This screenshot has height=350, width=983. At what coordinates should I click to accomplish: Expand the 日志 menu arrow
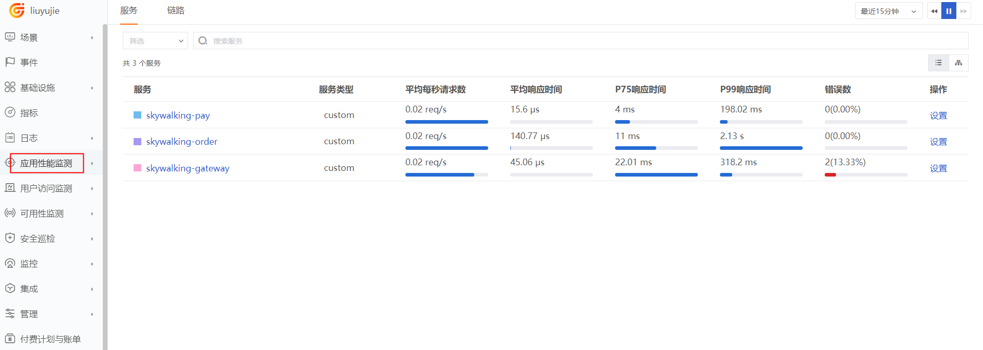click(x=92, y=138)
